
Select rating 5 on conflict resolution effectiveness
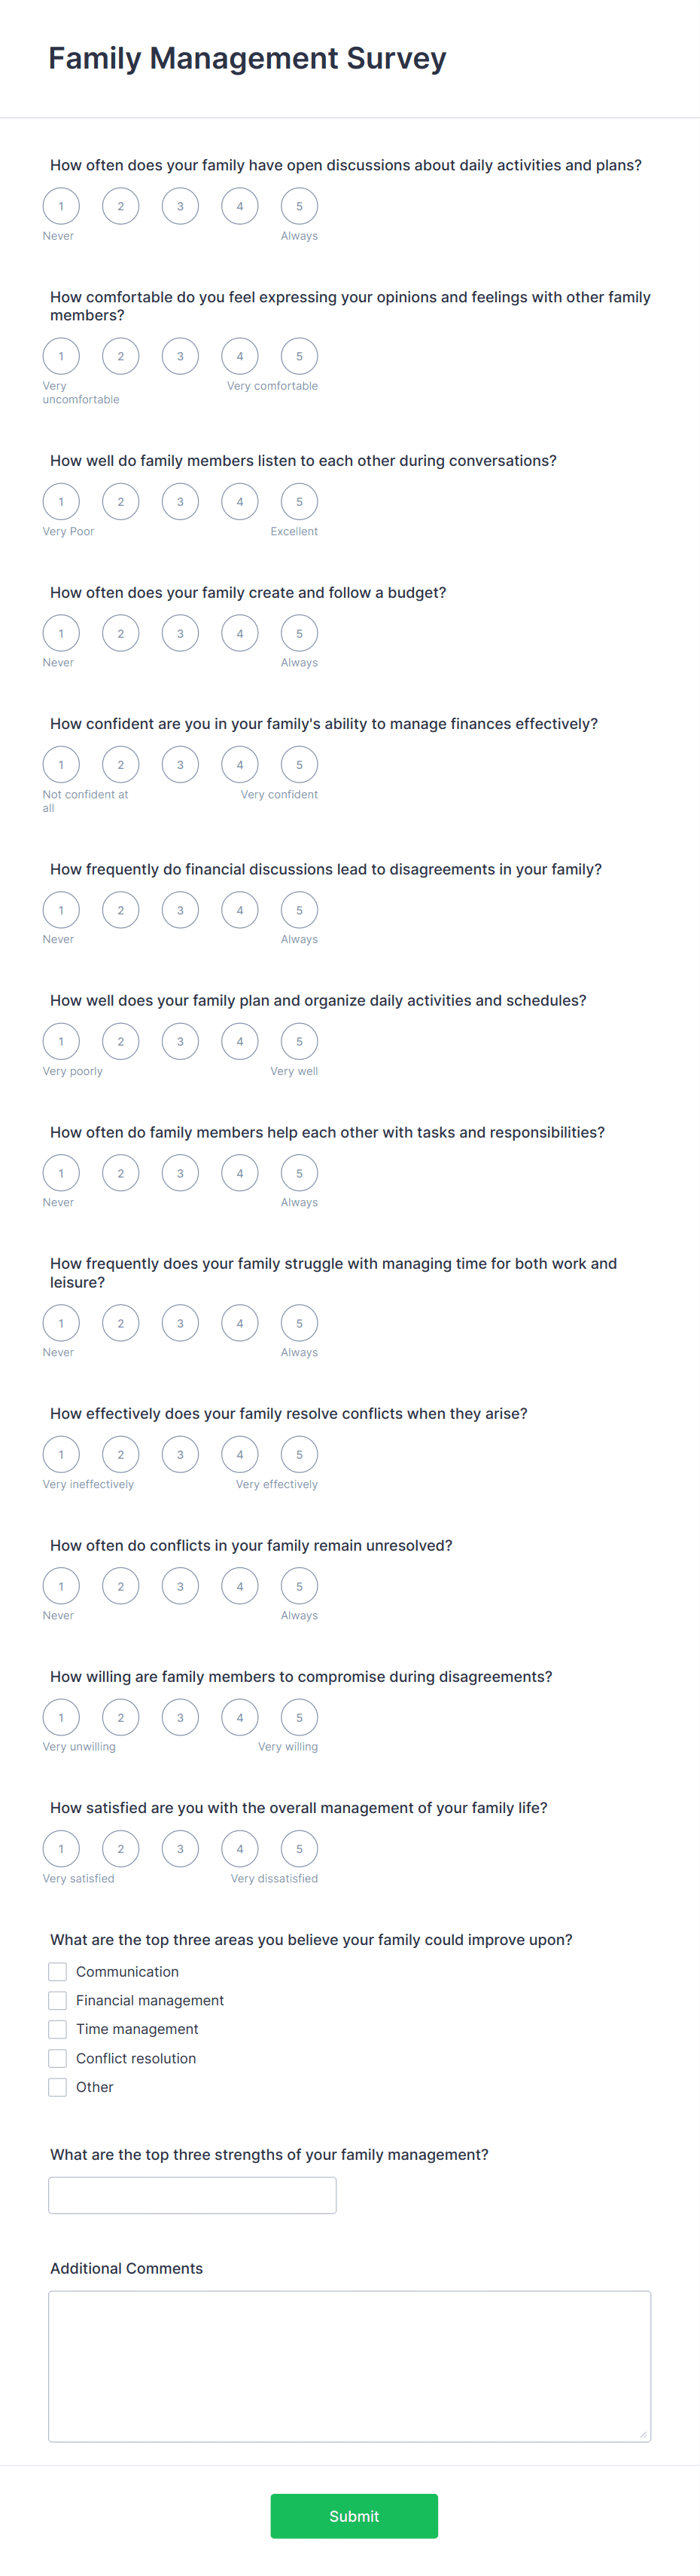(300, 1454)
